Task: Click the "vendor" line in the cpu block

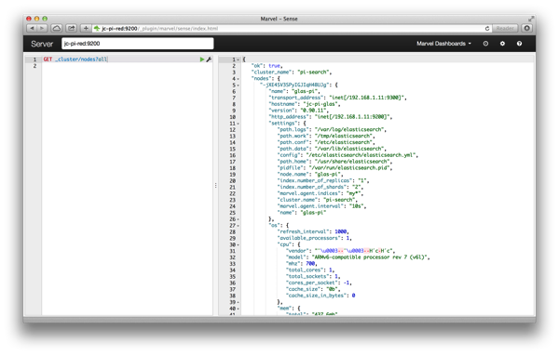Action: [x=340, y=251]
